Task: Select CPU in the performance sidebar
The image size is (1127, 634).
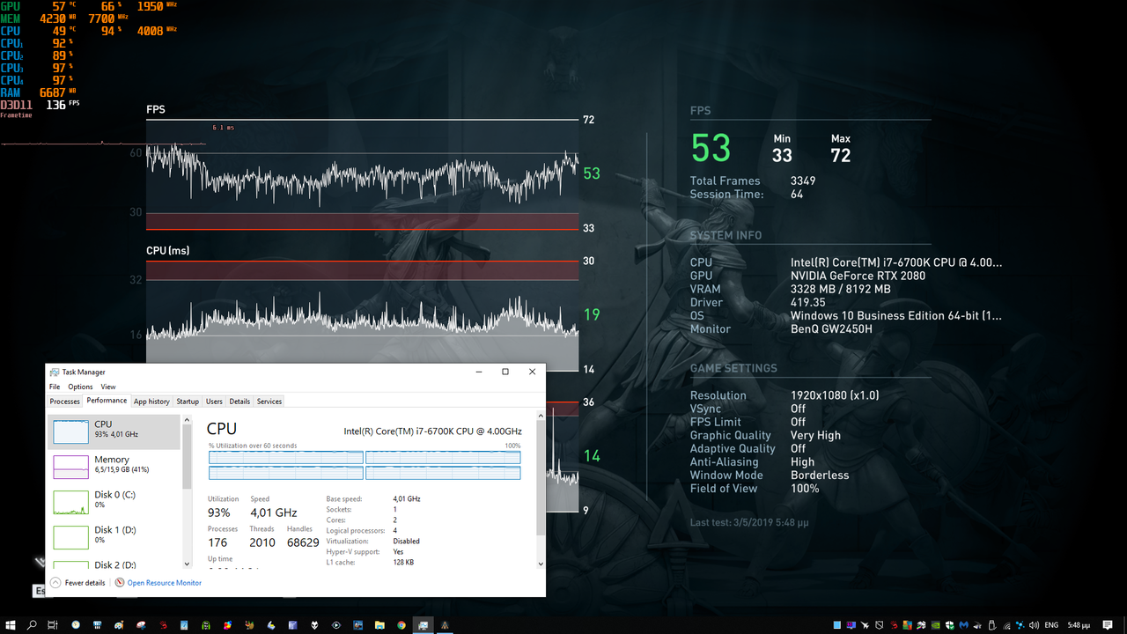Action: point(114,431)
